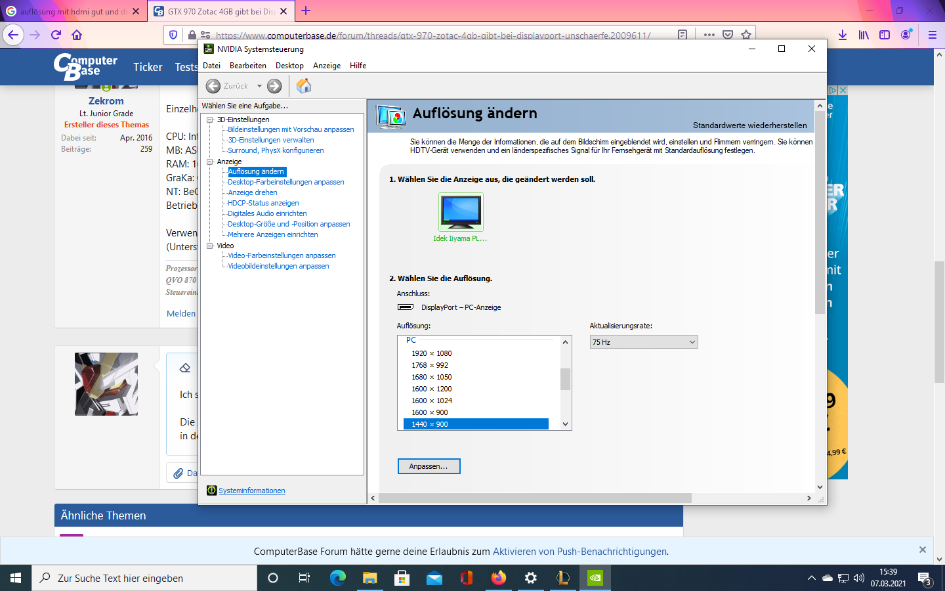Click the Zurück back arrow button
The image size is (945, 591).
[x=213, y=86]
